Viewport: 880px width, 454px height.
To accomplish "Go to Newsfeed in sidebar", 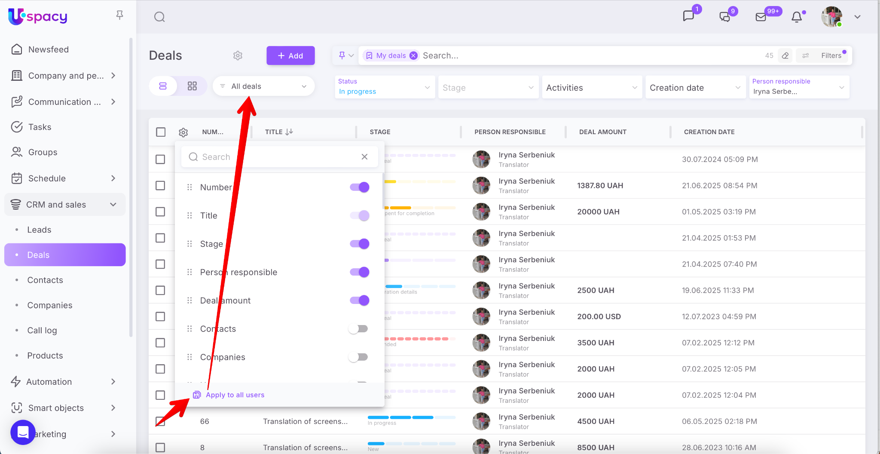I will tap(48, 49).
